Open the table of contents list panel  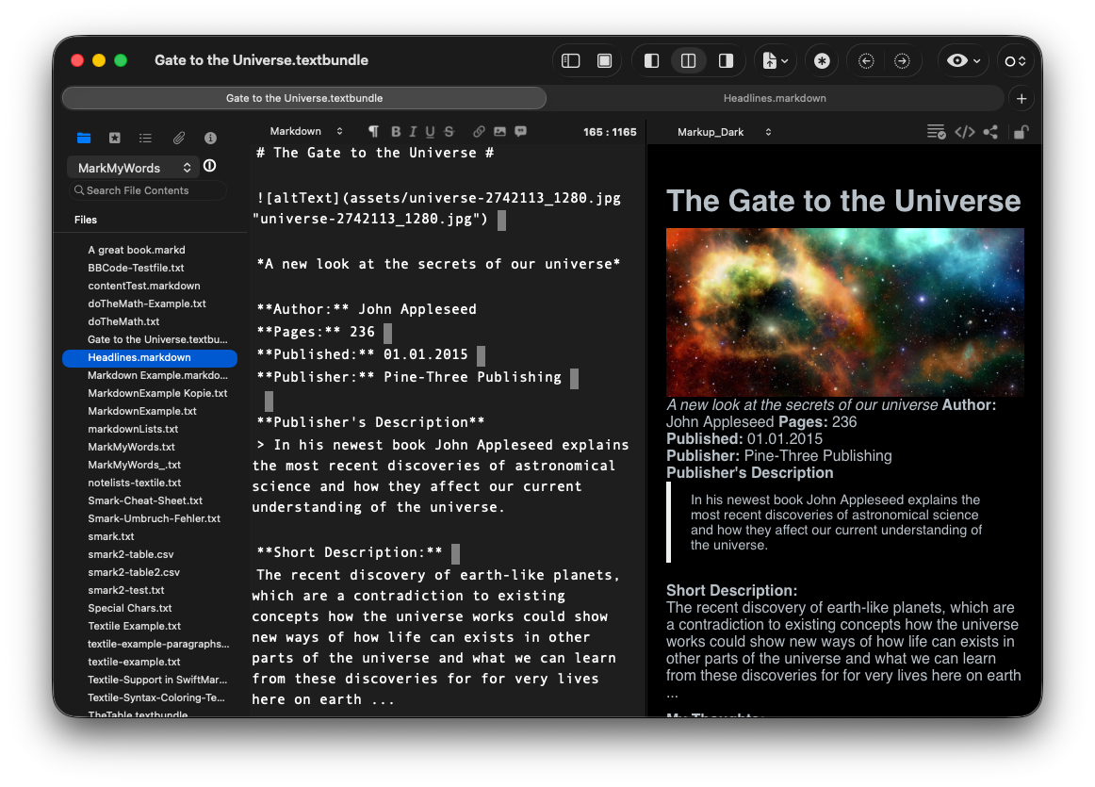point(145,138)
